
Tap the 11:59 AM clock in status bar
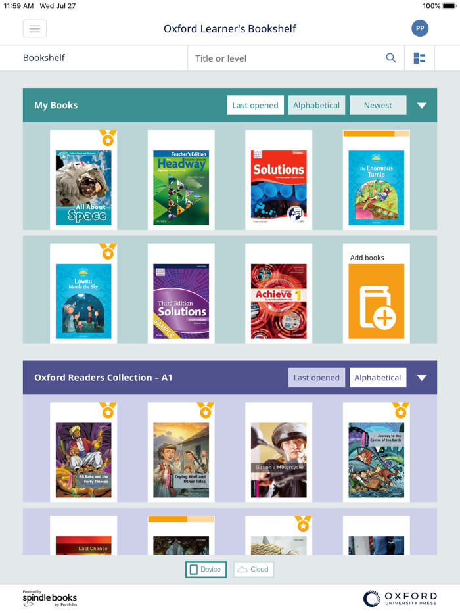pyautogui.click(x=18, y=6)
